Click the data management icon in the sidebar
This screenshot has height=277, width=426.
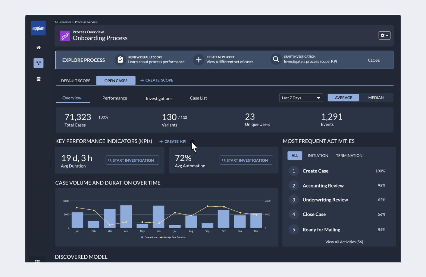[38, 79]
